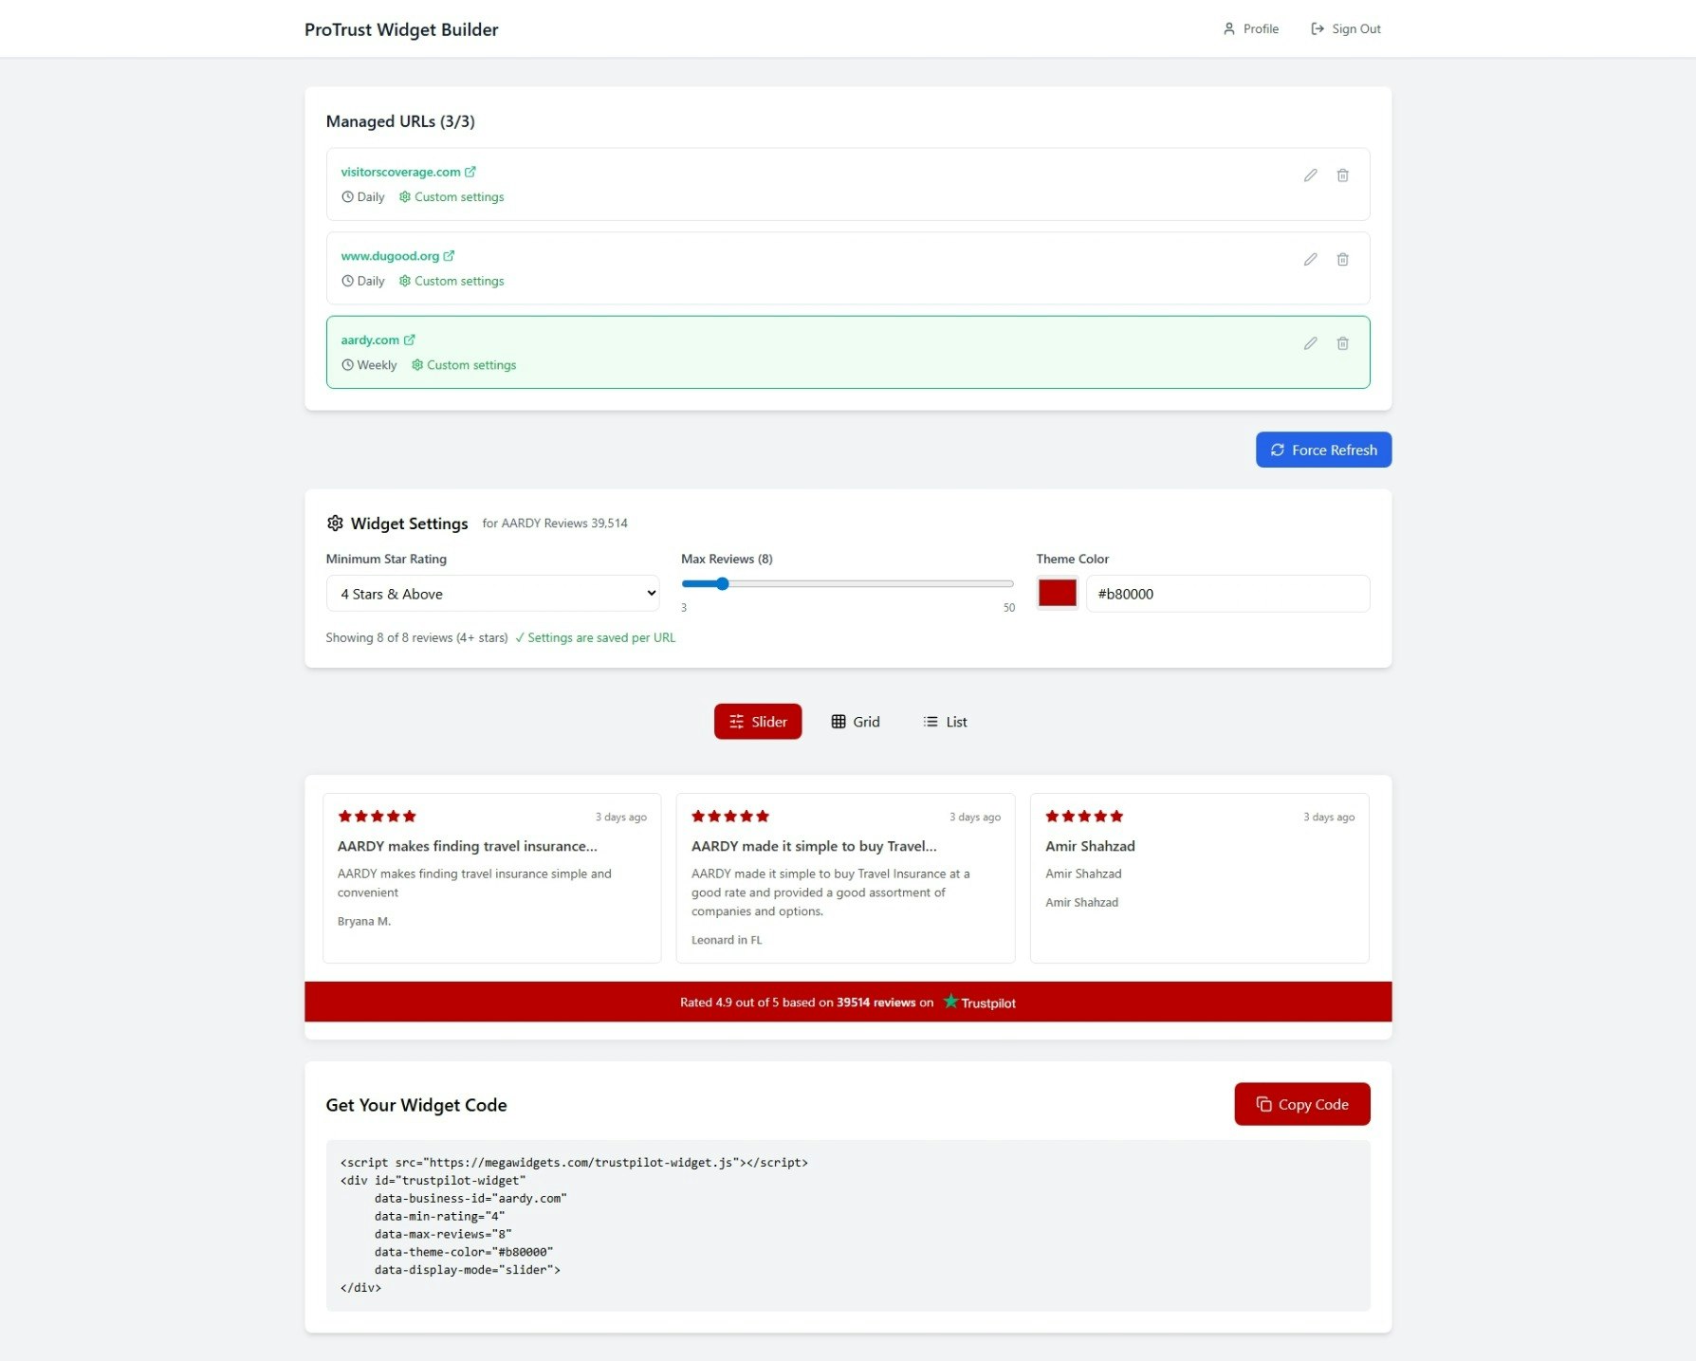Adjust the Max Reviews slider

723,583
